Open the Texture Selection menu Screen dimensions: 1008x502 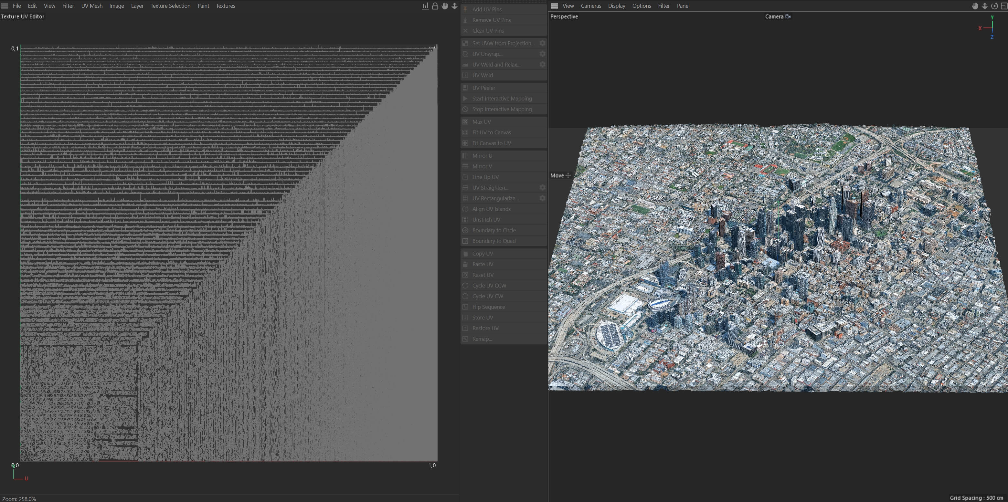click(x=170, y=6)
